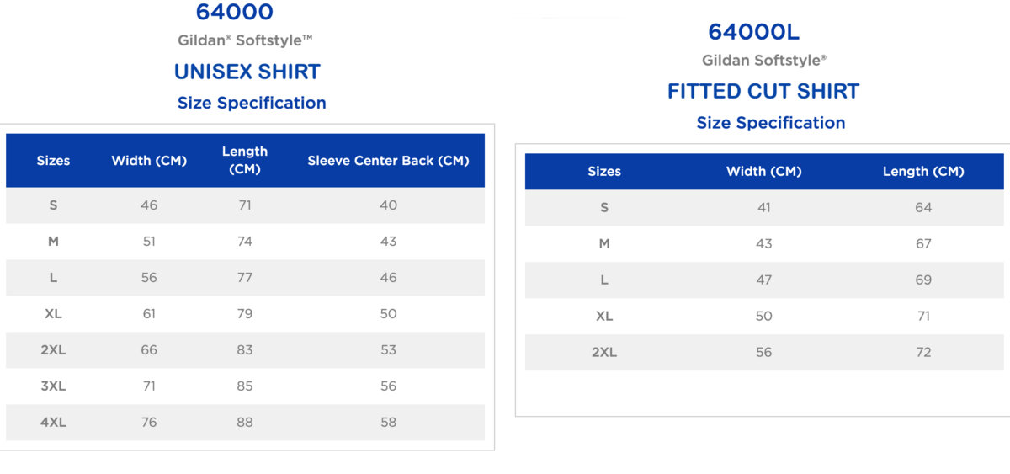The image size is (1010, 474).
Task: Click the UNISEX SHIRT title
Action: coord(247,72)
